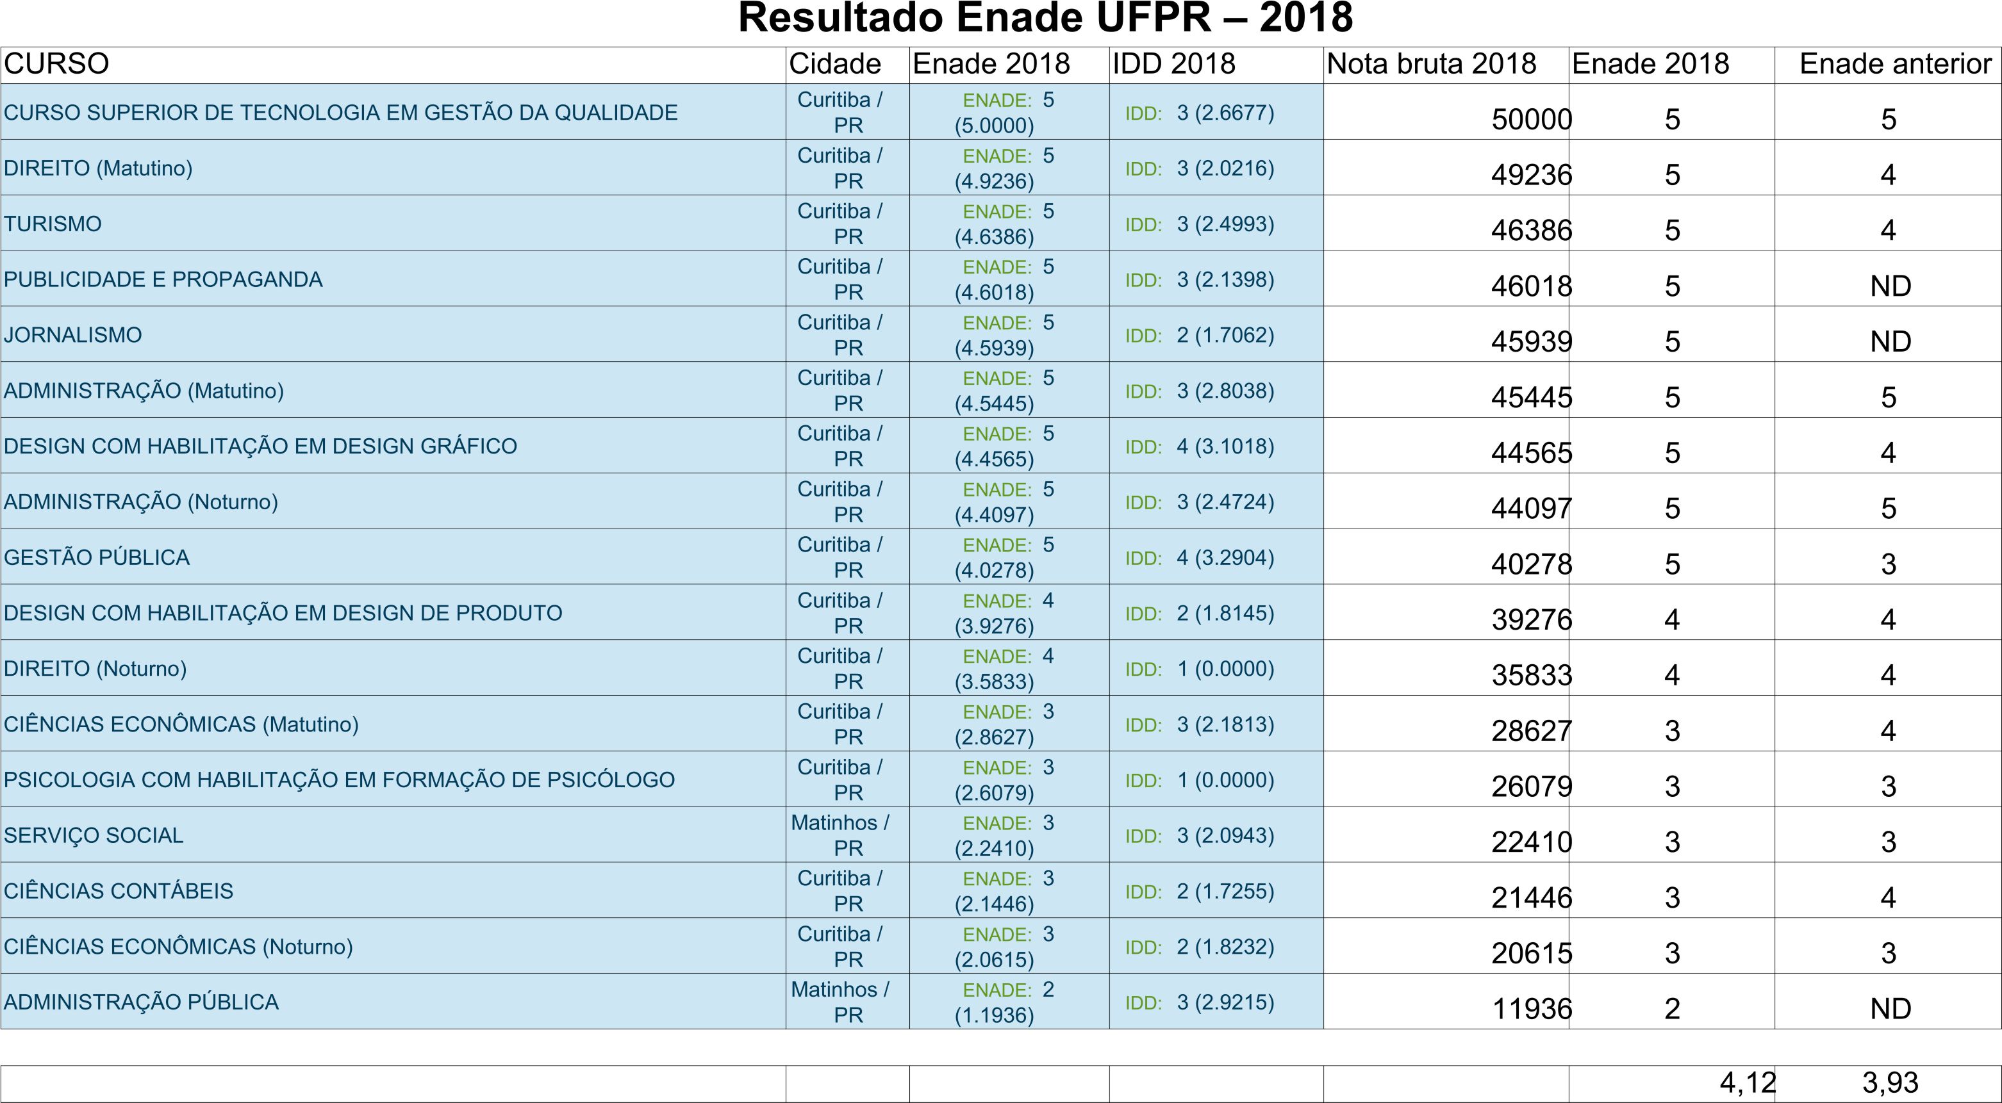Select 'CURSO SUPERIOR DE TECNOLOGIA EM GESTÃO DA QUALIDADE' cell
The image size is (2002, 1103).
(x=393, y=112)
